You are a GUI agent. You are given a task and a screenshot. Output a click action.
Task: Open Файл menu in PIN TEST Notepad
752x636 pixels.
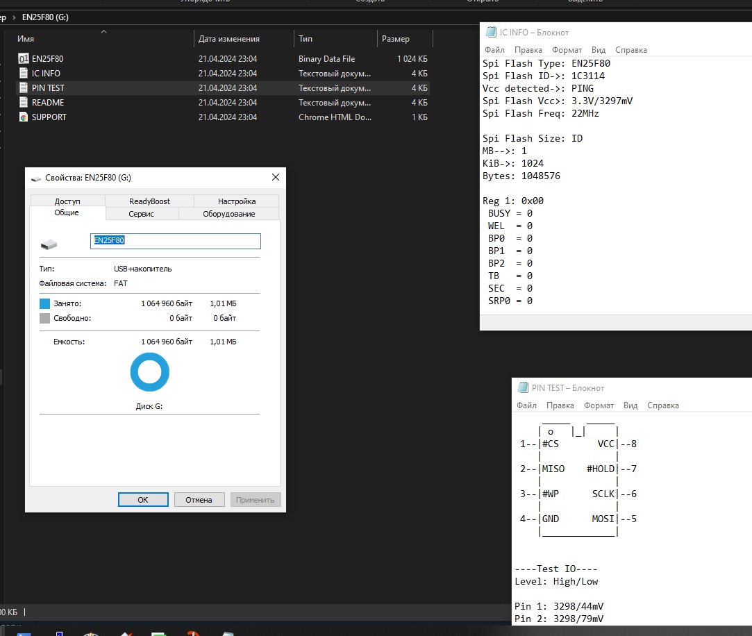point(526,405)
